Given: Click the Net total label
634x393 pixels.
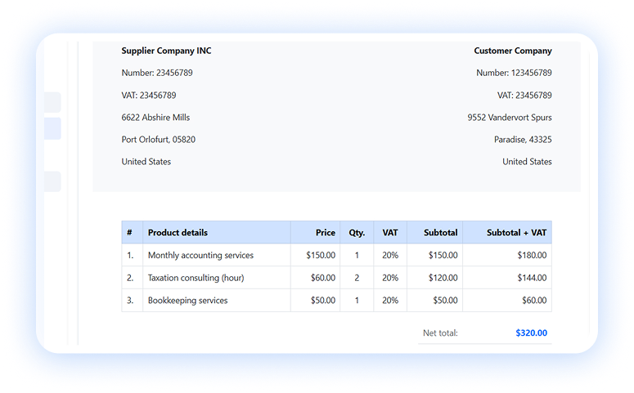Looking at the screenshot, I should click(440, 333).
